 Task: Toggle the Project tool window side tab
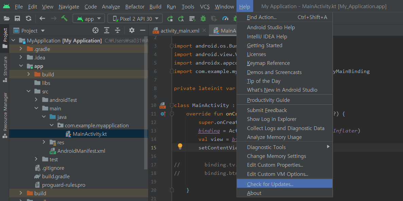(5, 38)
